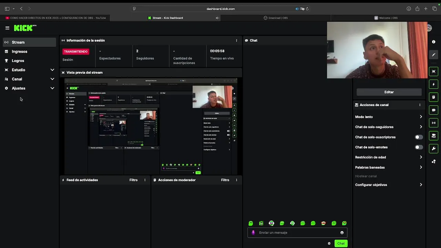Viewport: 441px width, 248px height.
Task: Expand the Ajustes section chevron
Action: (x=52, y=88)
